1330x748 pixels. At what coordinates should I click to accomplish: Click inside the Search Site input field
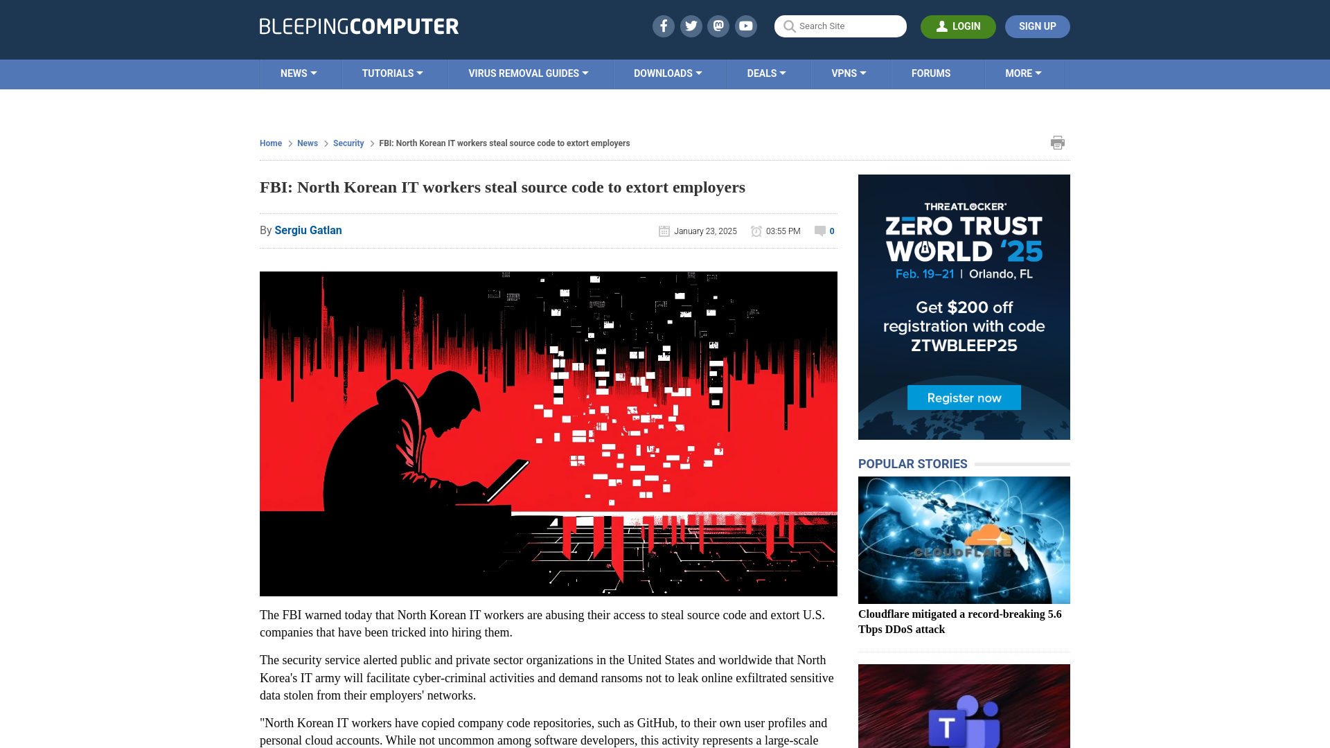840,26
